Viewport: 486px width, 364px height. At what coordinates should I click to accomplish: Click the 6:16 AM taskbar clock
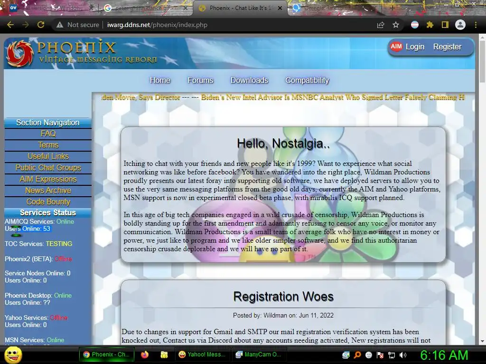[x=444, y=355]
